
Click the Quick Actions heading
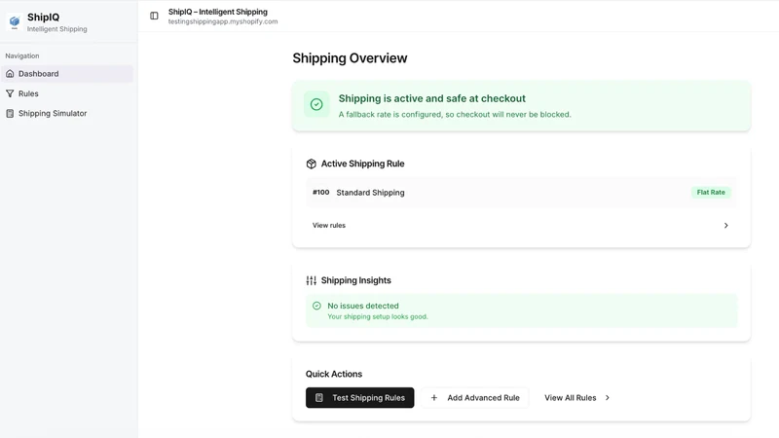click(334, 374)
